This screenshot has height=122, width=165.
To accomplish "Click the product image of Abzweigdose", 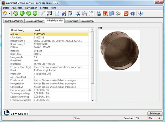I will point(119,51).
